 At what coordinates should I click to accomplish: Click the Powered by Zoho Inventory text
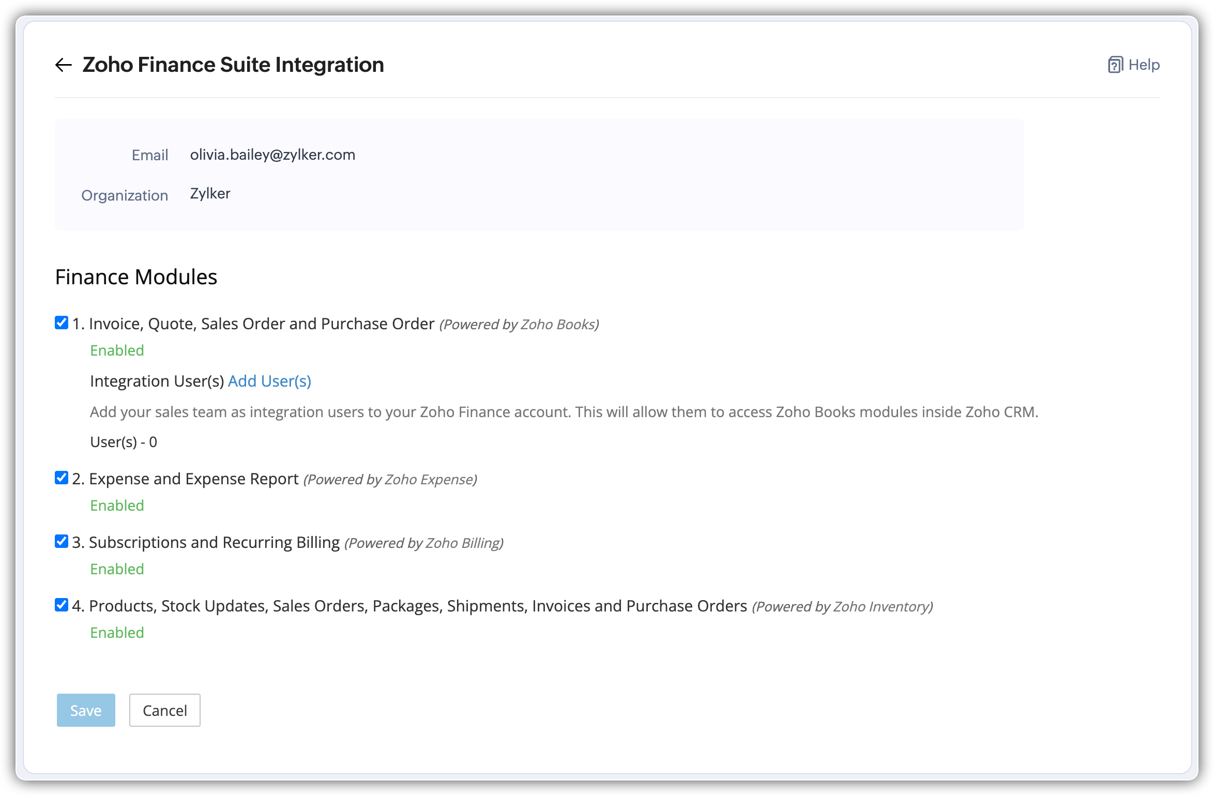[842, 606]
